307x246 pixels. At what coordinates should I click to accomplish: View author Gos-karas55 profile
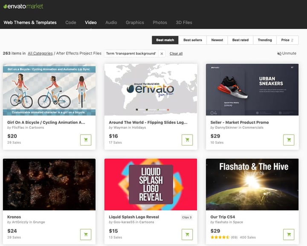(x=124, y=222)
